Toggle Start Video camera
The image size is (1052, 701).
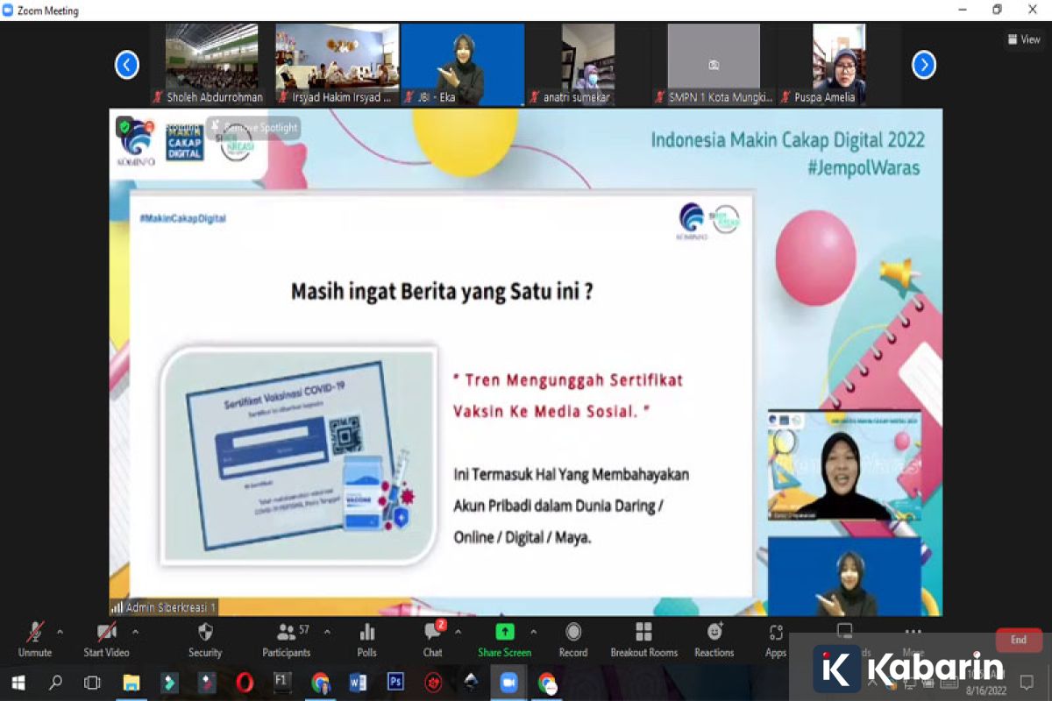(106, 639)
